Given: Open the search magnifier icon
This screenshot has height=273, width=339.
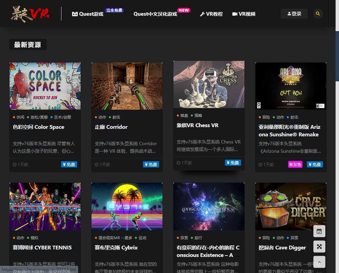Looking at the screenshot, I should click(x=318, y=14).
